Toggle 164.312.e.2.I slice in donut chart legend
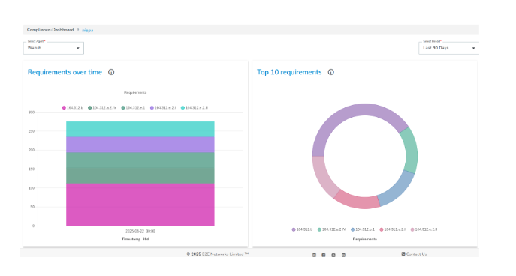The width and height of the screenshot is (516, 276). (393, 229)
